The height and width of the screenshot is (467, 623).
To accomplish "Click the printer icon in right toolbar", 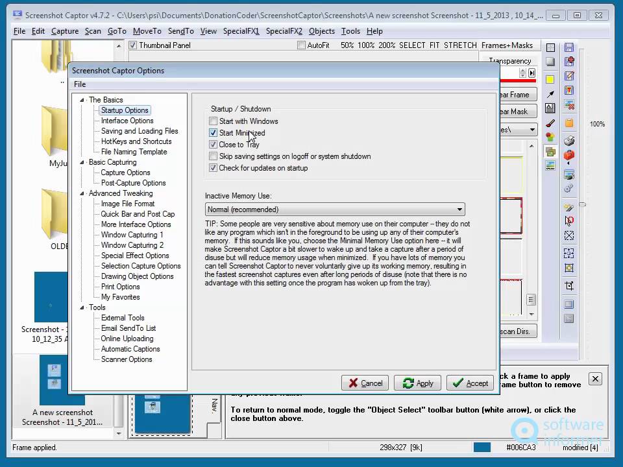I will tap(569, 140).
